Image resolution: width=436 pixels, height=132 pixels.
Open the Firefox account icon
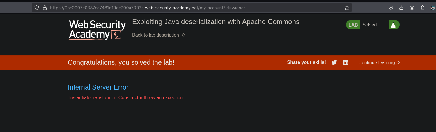point(412,8)
